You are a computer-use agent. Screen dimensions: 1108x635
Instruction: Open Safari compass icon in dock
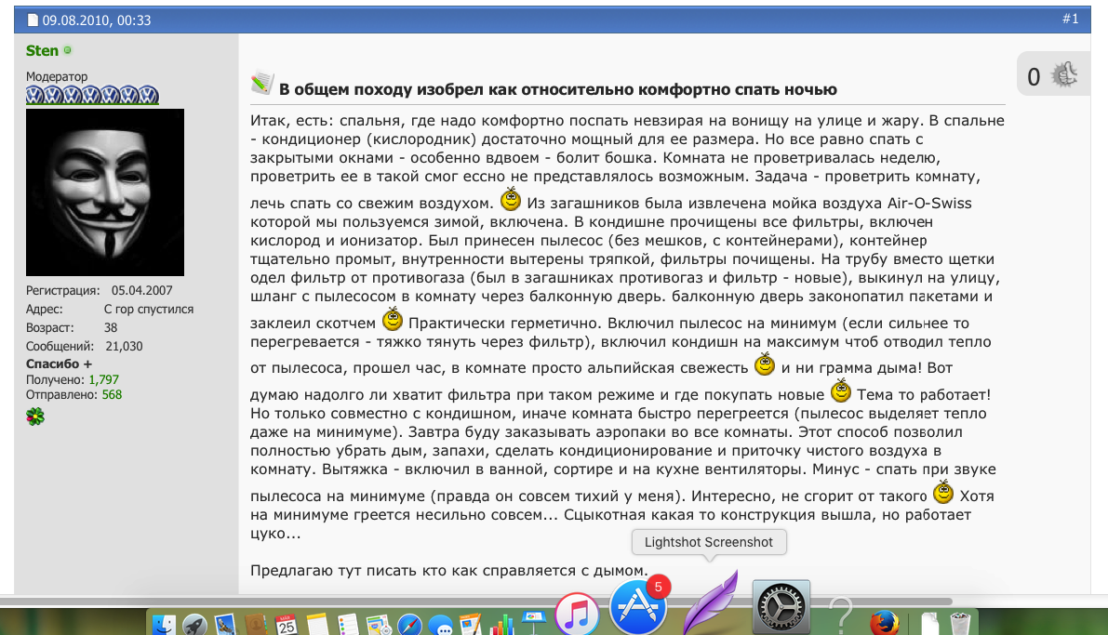click(409, 624)
